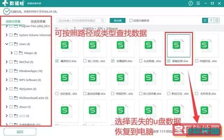Expand the Meepo subfolder
The height and width of the screenshot is (140, 224).
(x=11, y=53)
